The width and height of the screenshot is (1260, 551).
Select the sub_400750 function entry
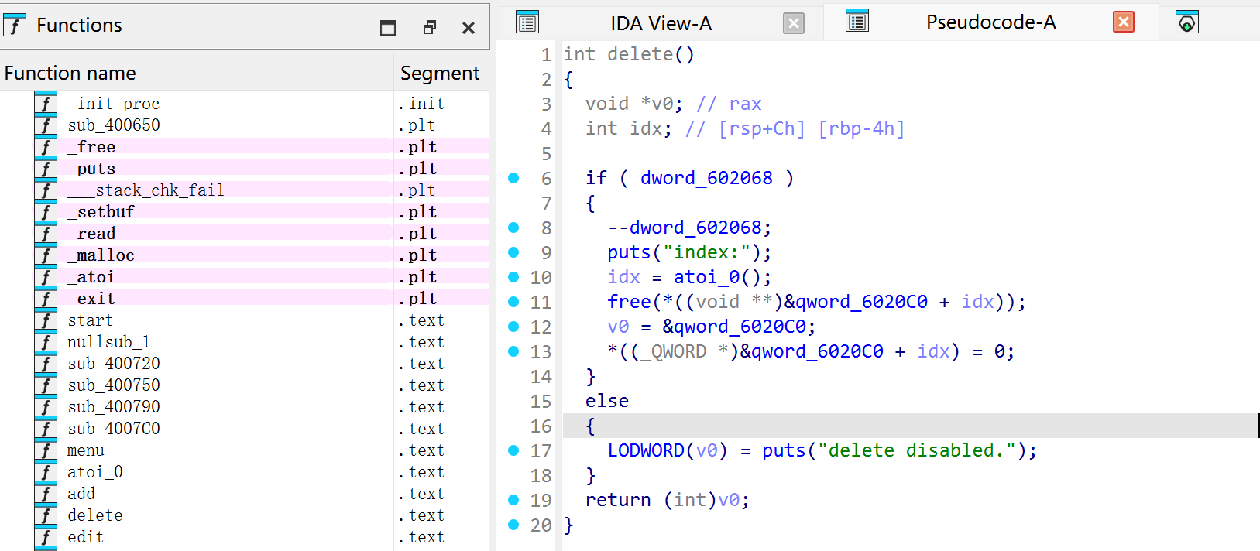244,385
